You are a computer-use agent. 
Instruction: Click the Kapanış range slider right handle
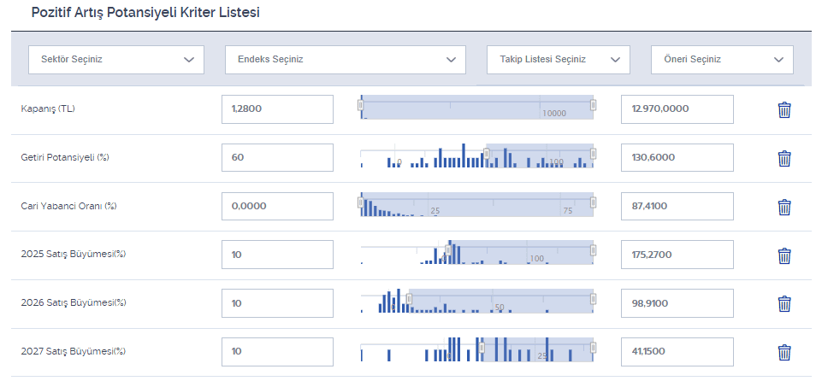[x=593, y=105]
